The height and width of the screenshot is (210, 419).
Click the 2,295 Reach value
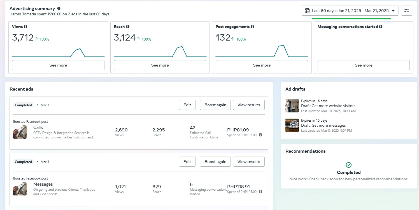[159, 130]
